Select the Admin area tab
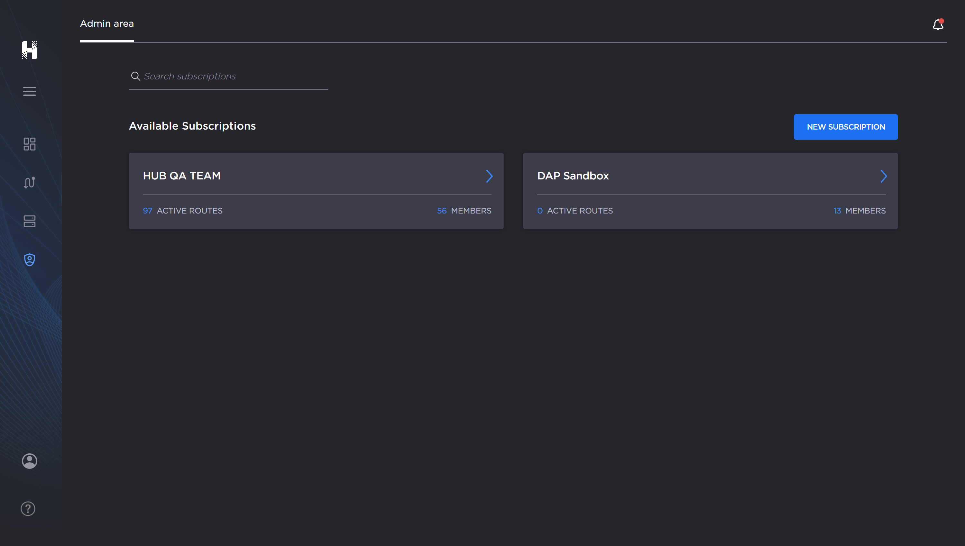Screen dimensions: 965x546 (107, 23)
